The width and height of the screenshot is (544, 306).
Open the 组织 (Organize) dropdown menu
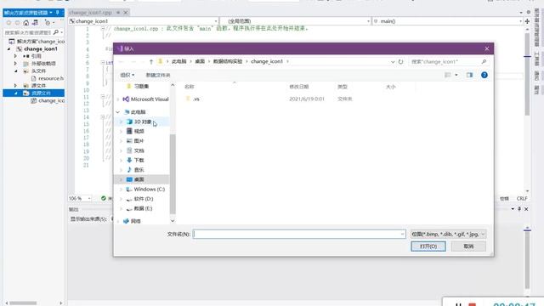pyautogui.click(x=127, y=75)
